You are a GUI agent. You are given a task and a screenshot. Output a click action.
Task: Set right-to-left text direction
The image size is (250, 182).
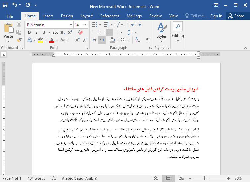pos(102,40)
